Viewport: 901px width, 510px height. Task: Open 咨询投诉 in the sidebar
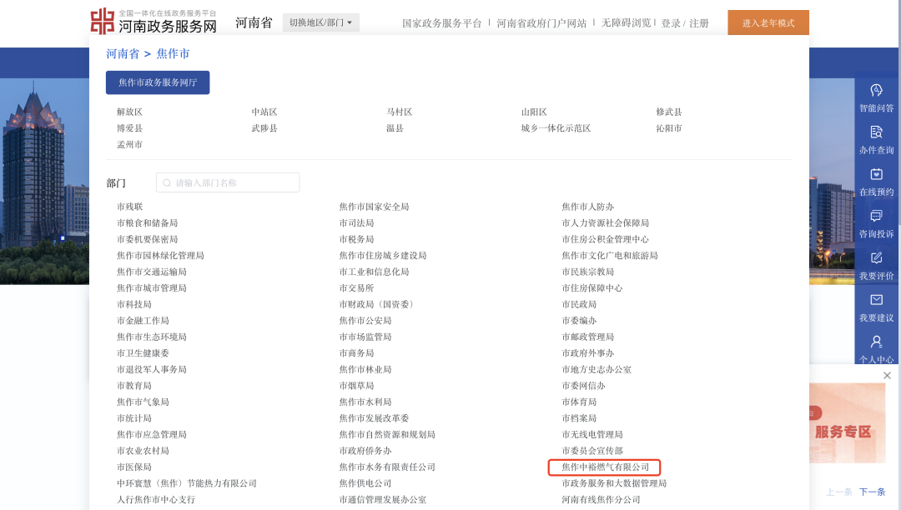(876, 217)
